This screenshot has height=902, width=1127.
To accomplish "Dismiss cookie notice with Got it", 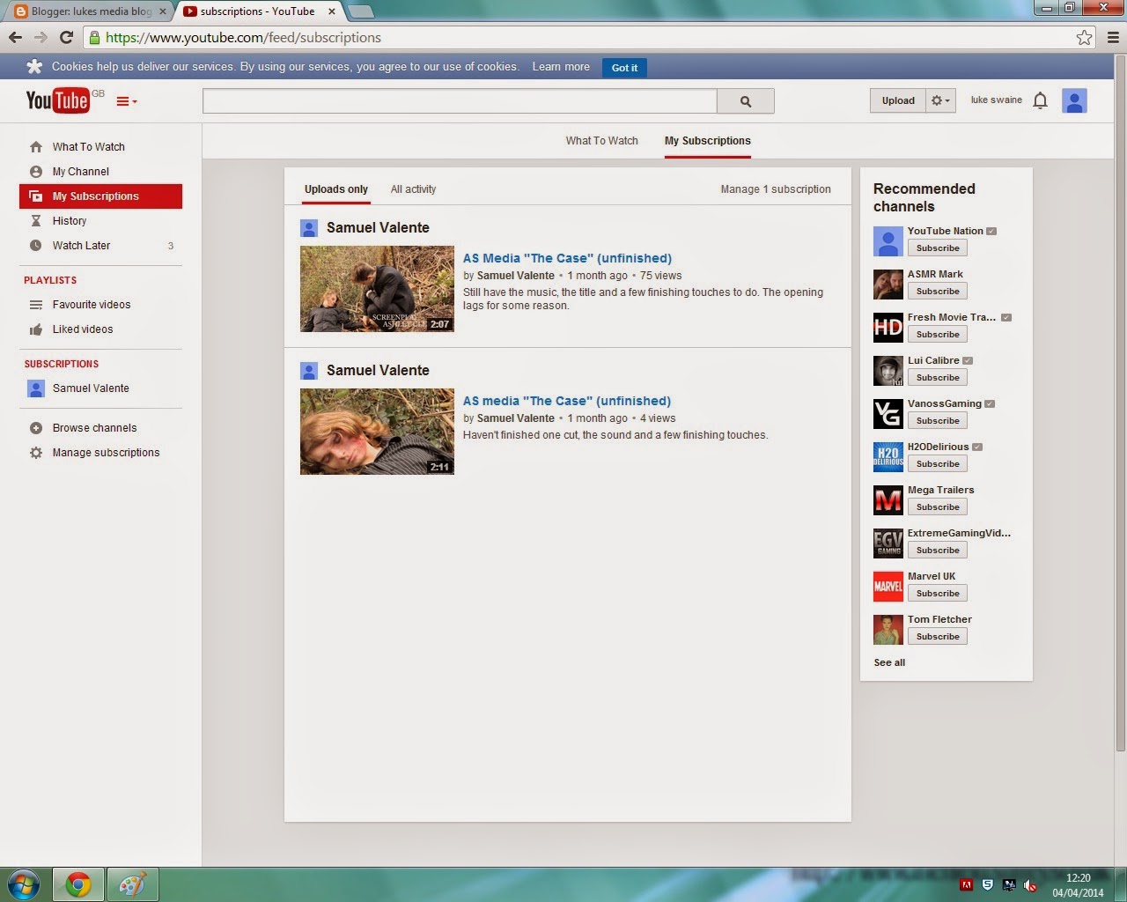I will point(624,68).
